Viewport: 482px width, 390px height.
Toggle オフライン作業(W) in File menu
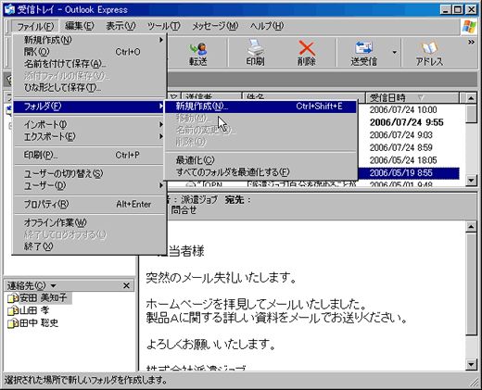89,222
